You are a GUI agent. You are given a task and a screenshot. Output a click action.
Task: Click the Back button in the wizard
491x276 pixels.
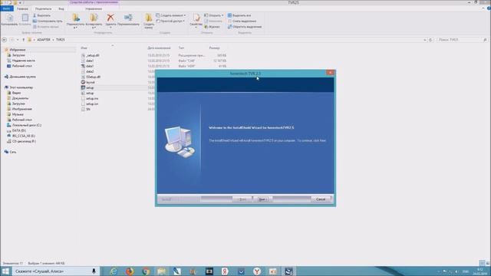[242, 199]
